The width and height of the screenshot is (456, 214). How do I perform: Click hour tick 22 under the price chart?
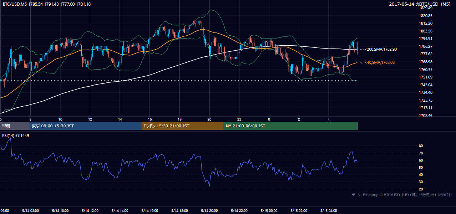(x=239, y=119)
